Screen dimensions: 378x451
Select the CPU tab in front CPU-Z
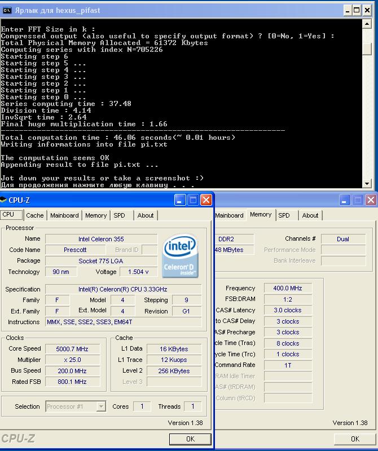pos(11,215)
